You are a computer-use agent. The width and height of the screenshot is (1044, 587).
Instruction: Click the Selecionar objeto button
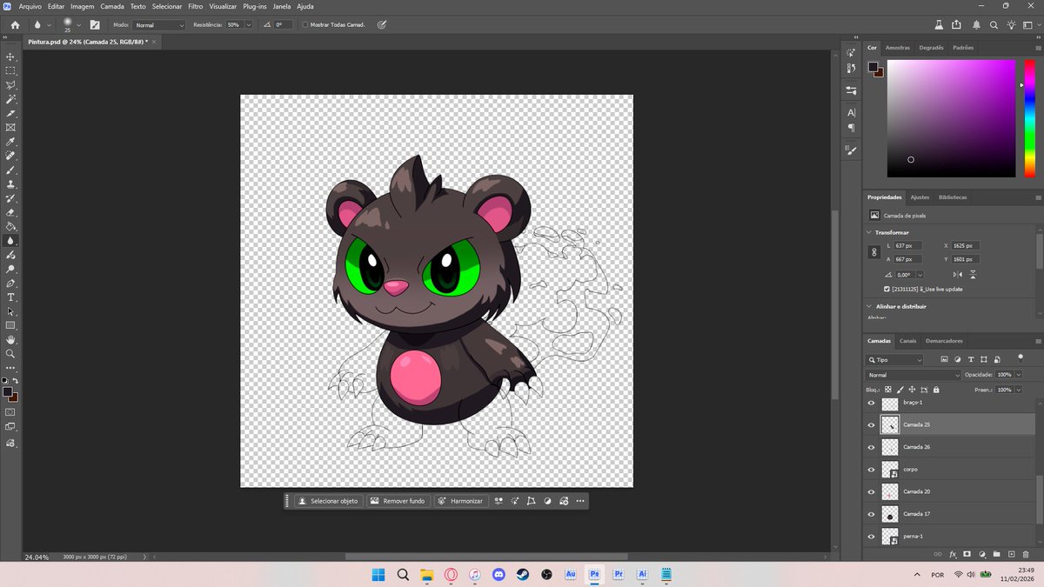[x=328, y=501]
